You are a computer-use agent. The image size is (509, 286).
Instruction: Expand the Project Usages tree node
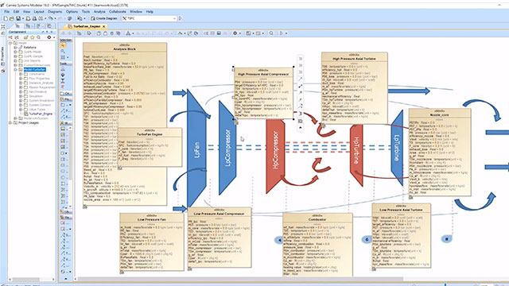10,123
